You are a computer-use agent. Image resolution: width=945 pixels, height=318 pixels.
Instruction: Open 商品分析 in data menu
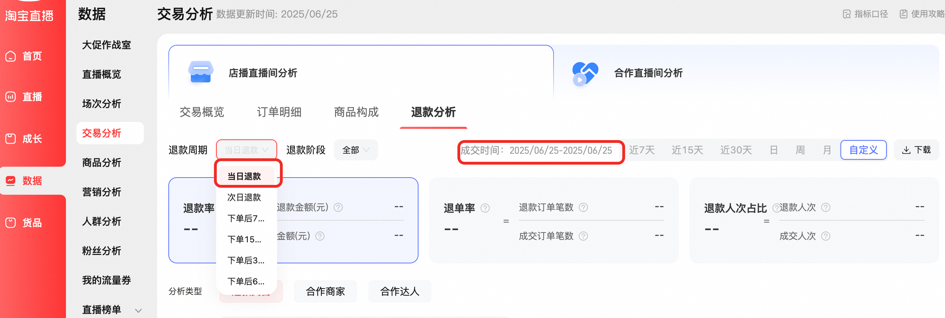coord(102,163)
